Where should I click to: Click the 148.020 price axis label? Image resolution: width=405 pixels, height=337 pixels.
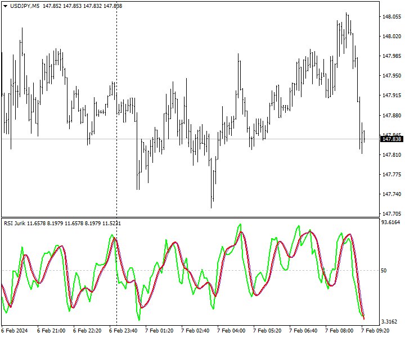pyautogui.click(x=391, y=37)
